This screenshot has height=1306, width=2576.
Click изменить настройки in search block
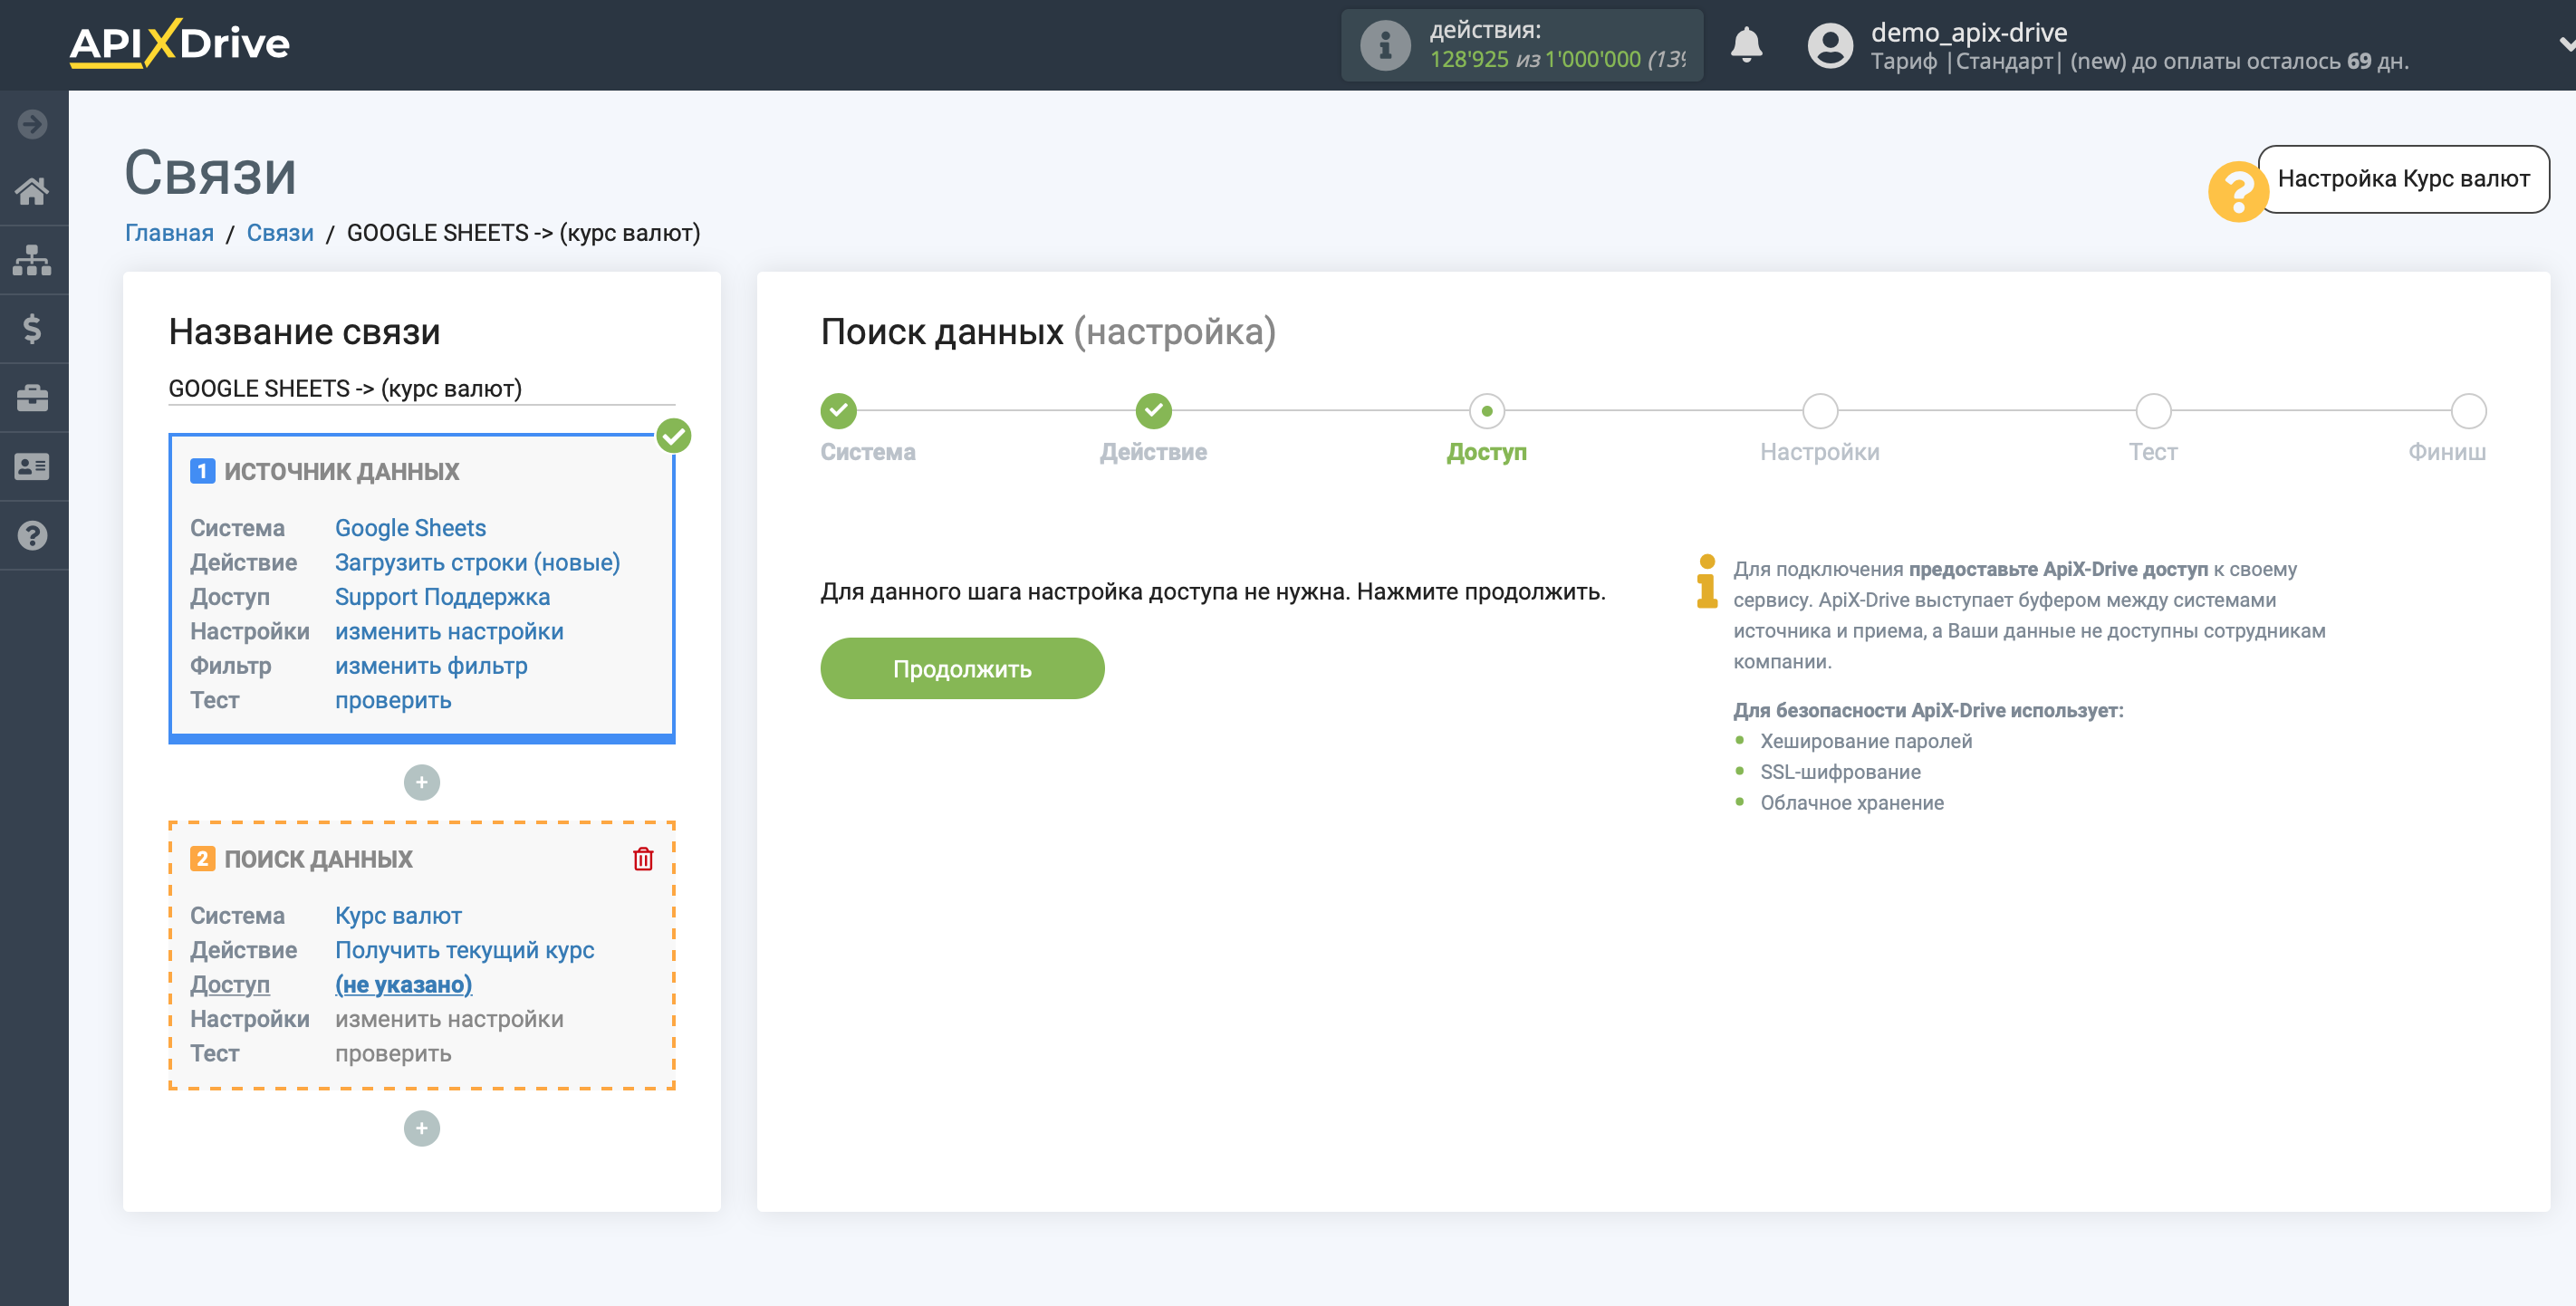pos(449,1020)
